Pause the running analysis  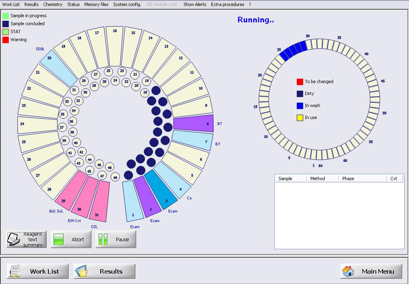(x=115, y=239)
